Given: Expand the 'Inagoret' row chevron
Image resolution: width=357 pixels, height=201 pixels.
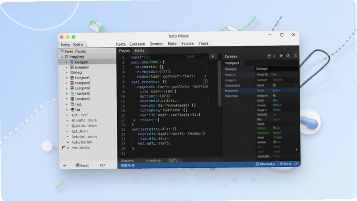Looking at the screenshot, I should [67, 94].
